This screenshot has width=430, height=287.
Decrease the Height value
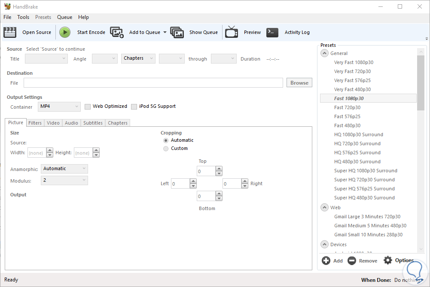click(x=96, y=155)
